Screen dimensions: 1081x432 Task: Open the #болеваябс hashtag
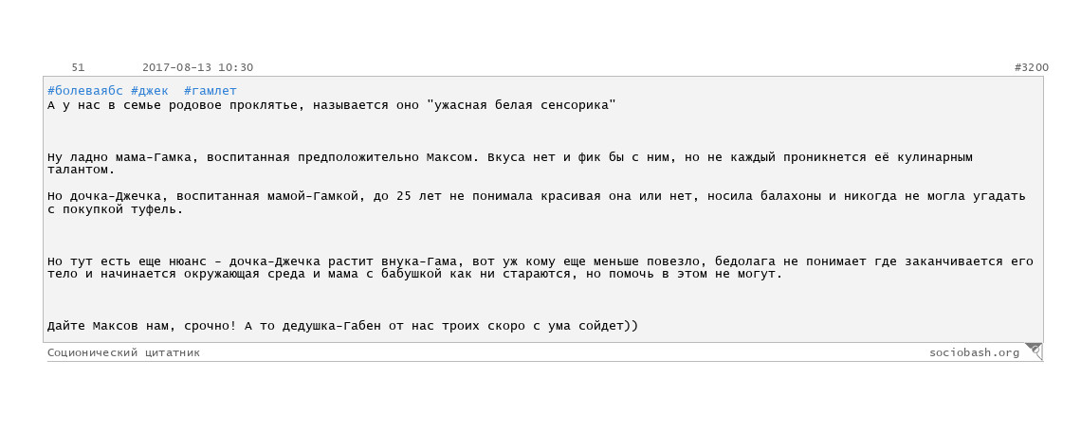pos(84,91)
